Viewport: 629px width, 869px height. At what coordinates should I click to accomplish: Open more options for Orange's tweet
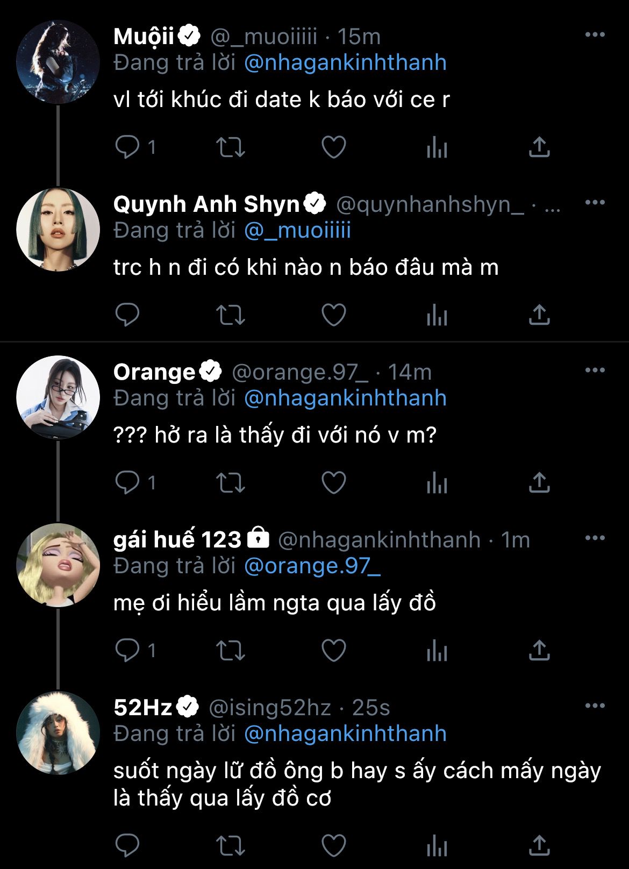(595, 371)
